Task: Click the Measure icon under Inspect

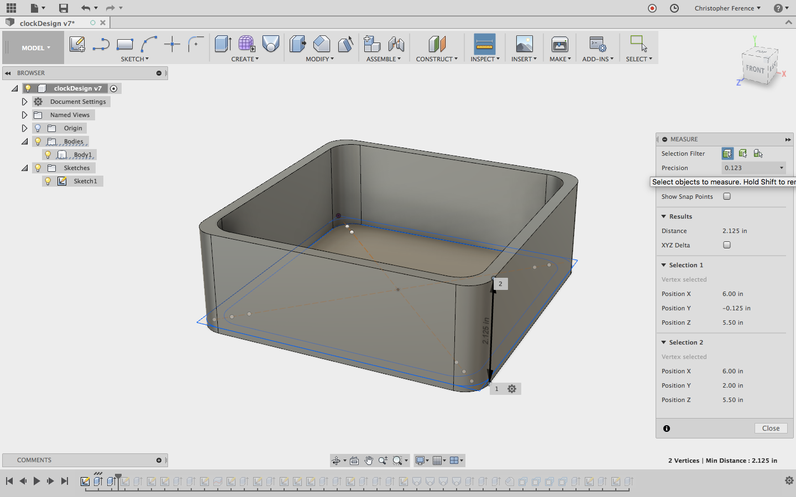Action: pyautogui.click(x=484, y=44)
